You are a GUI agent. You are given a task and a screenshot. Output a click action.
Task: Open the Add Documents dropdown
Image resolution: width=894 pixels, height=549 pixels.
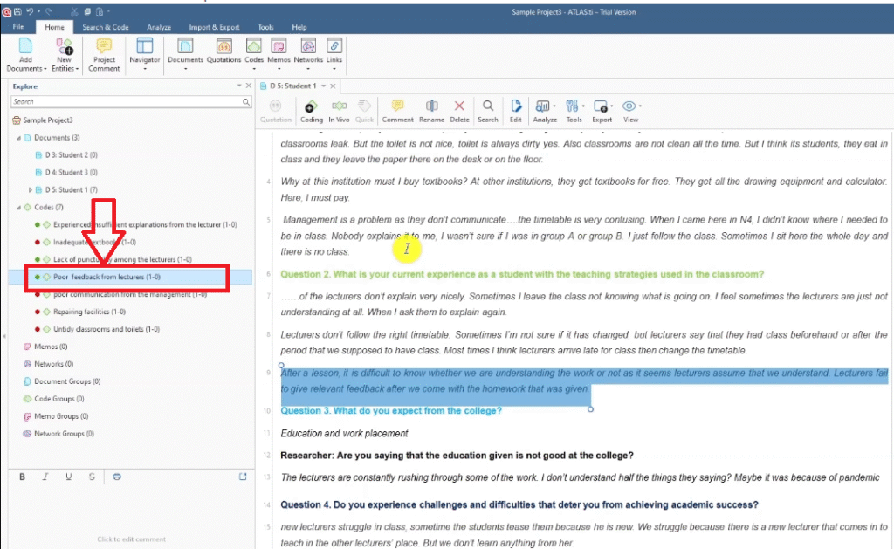coord(25,68)
